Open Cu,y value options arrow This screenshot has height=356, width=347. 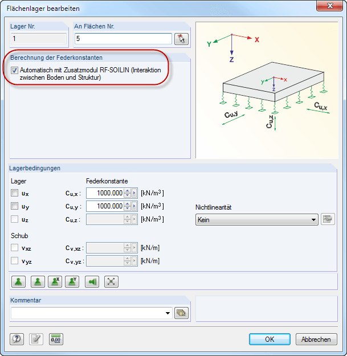click(134, 206)
